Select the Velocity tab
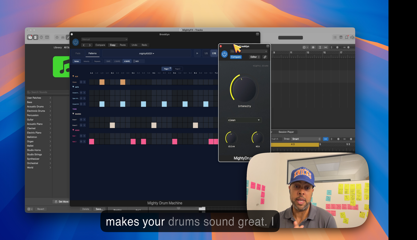 pyautogui.click(x=87, y=61)
